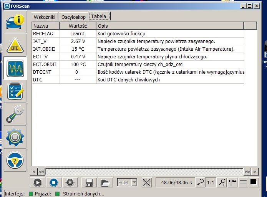Switch to the Oscyloskop tab
The height and width of the screenshot is (197, 267).
click(73, 17)
